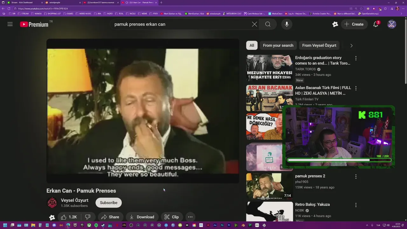Open the MITSUBISHI COLT bookmark
This screenshot has height=229, width=407.
(232, 14)
